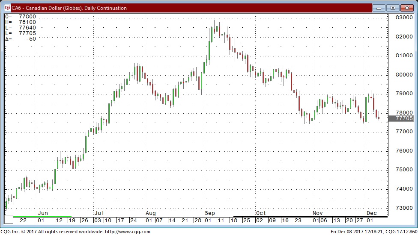Click the date 27 on the November time axis
Screen dimensions: 418x235
coord(360,220)
